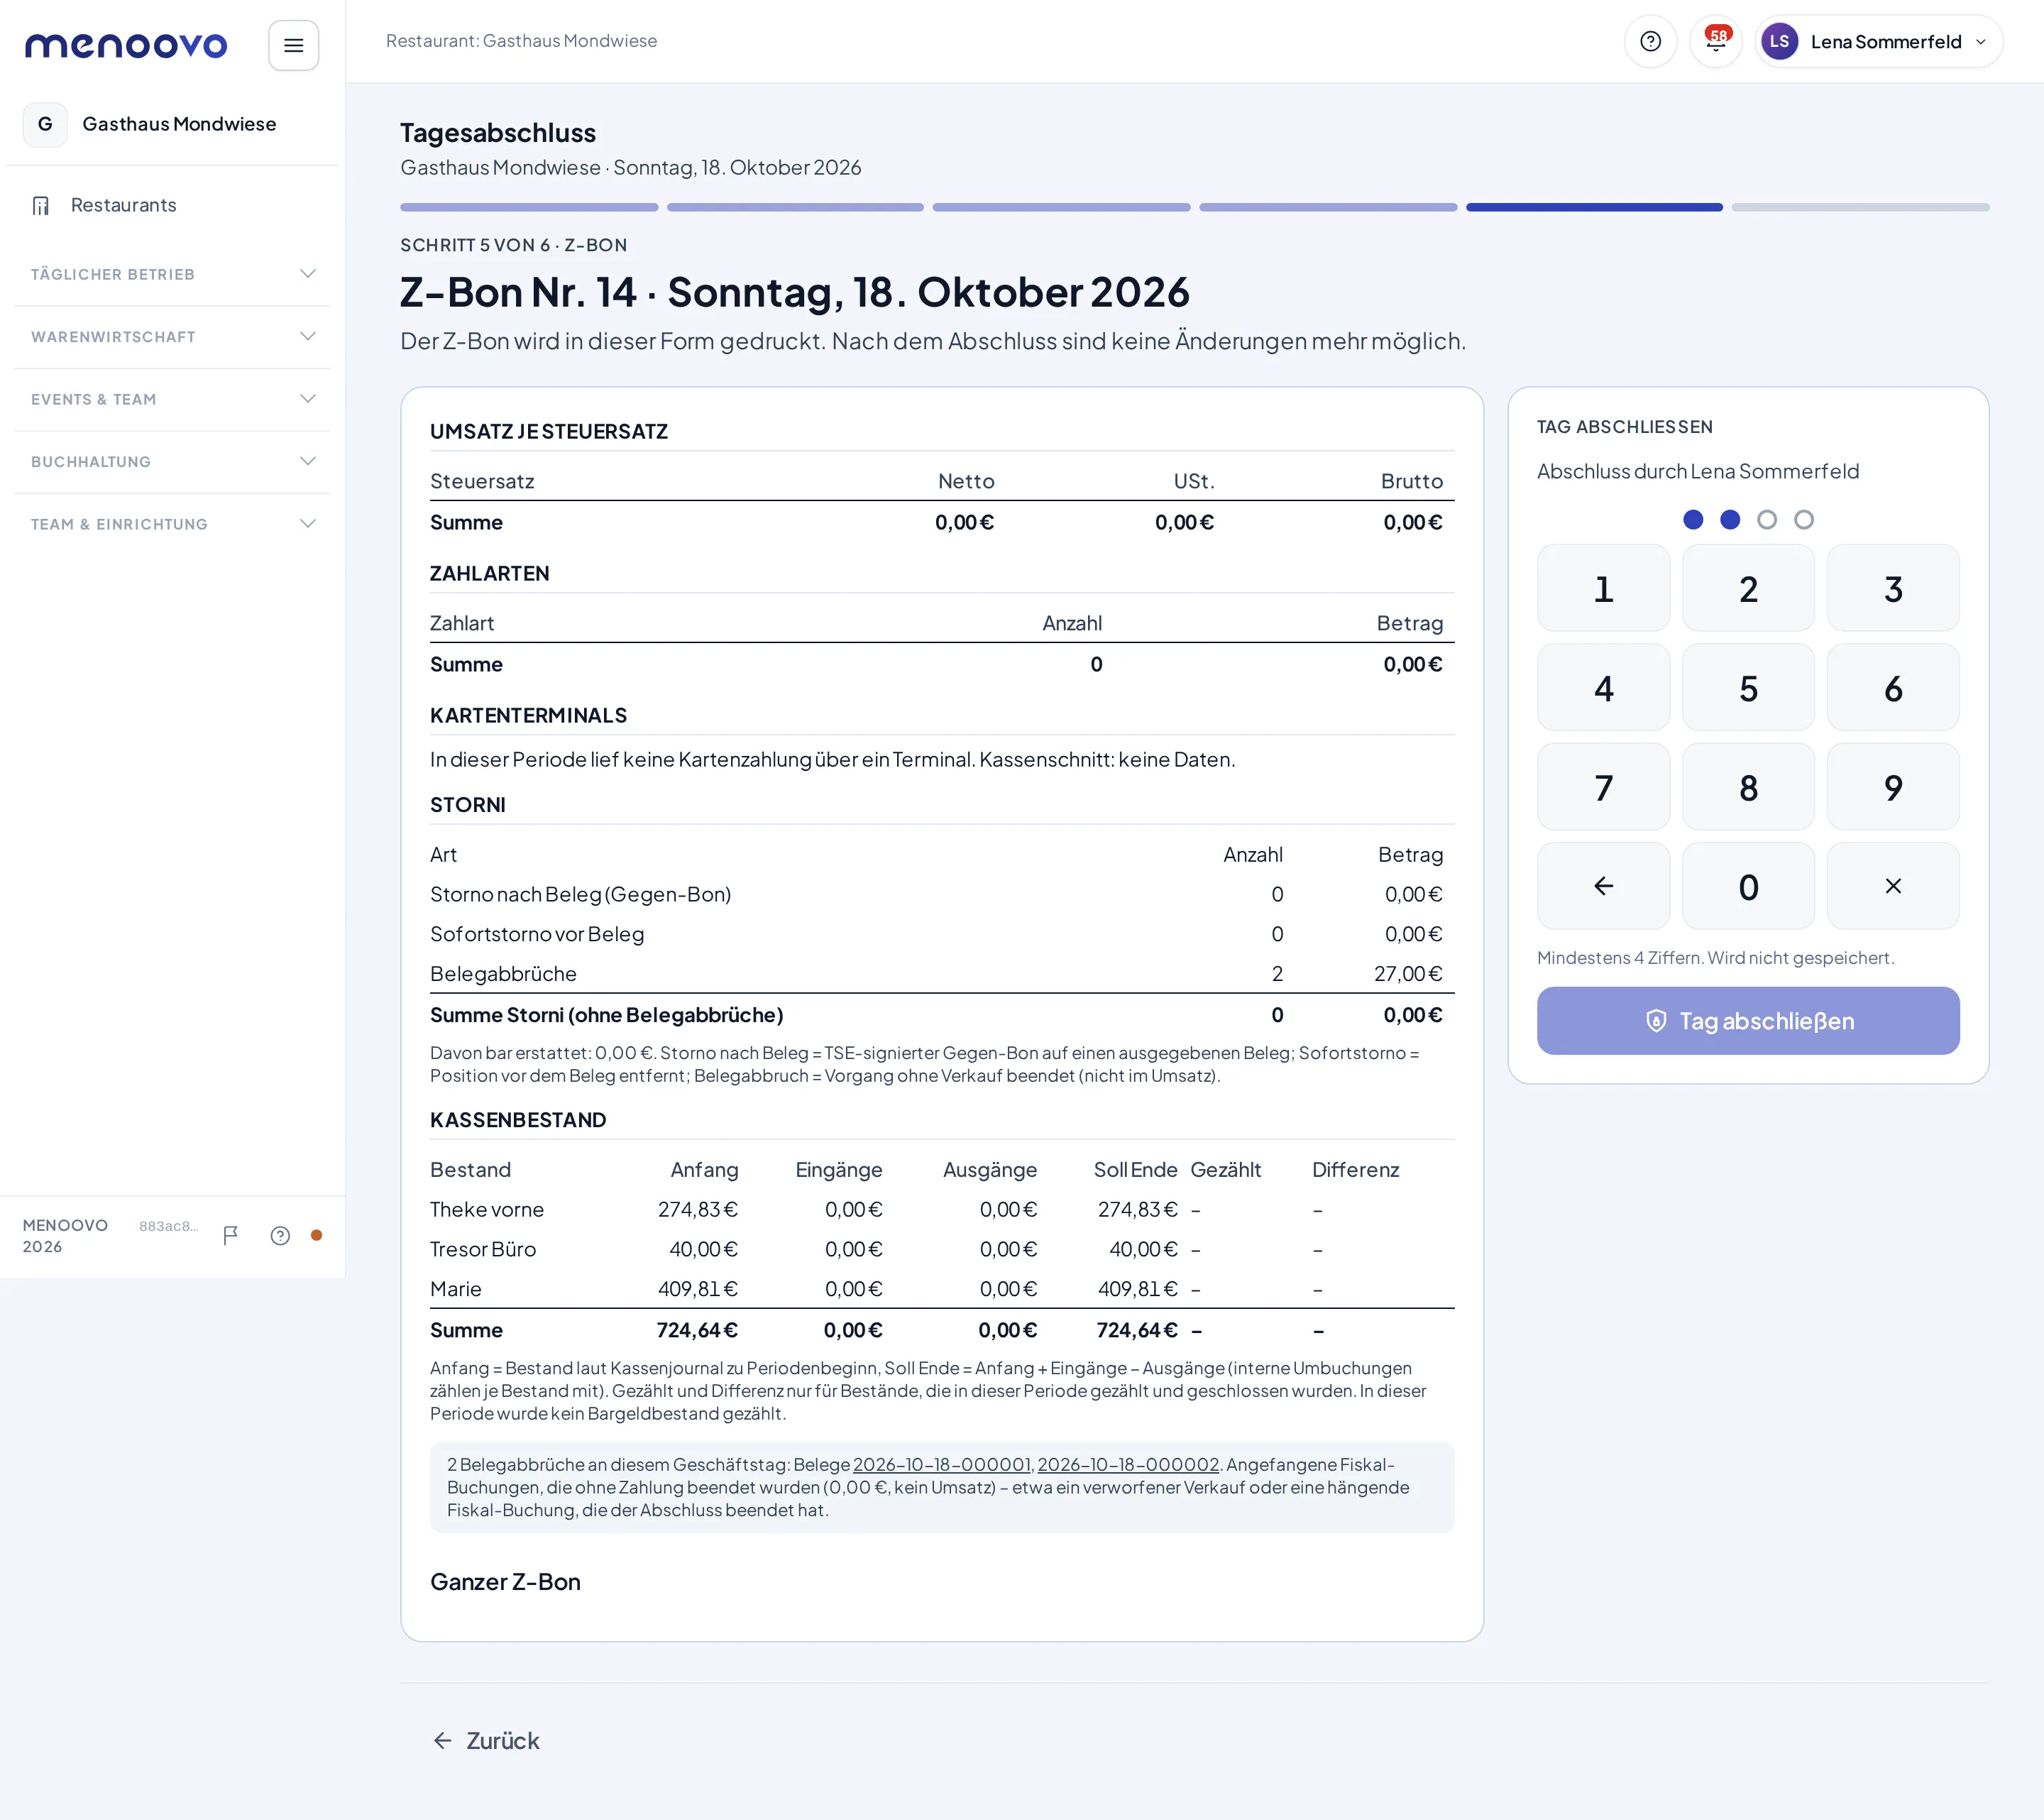Tap keypad digit 3
Image resolution: width=2044 pixels, height=1820 pixels.
tap(1892, 588)
